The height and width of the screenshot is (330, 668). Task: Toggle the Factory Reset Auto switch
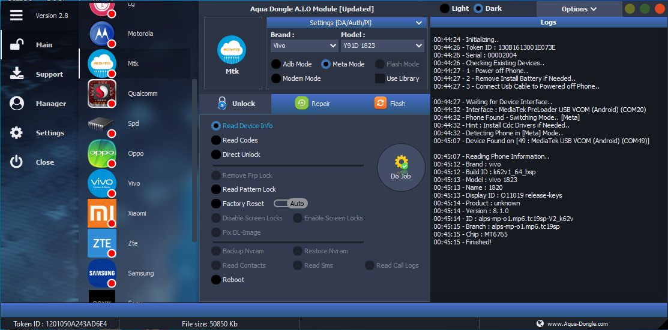coord(291,204)
